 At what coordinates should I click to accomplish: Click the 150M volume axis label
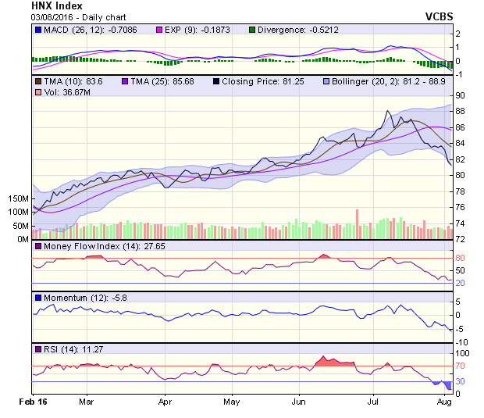pyautogui.click(x=16, y=198)
